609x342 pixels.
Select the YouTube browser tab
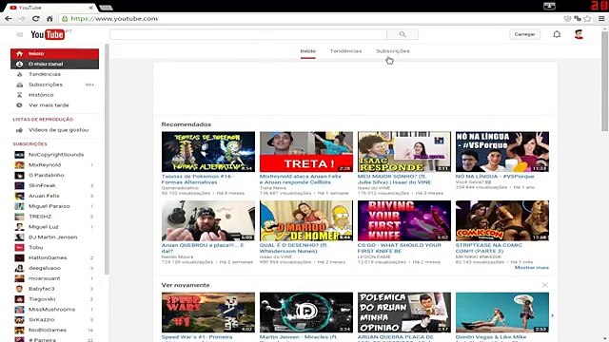pyautogui.click(x=51, y=8)
